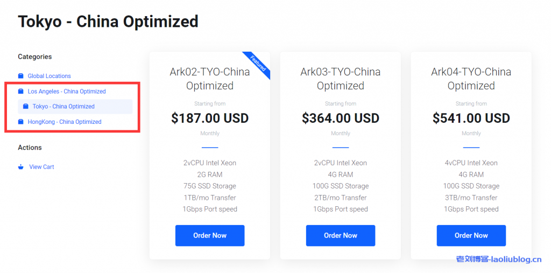Open HongKong - China Optimized category
Image resolution: width=551 pixels, height=273 pixels.
point(65,122)
